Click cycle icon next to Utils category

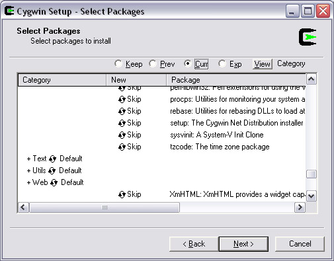pos(52,171)
